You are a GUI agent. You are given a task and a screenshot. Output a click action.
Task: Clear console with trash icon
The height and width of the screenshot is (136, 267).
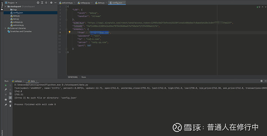click(x=10, y=106)
